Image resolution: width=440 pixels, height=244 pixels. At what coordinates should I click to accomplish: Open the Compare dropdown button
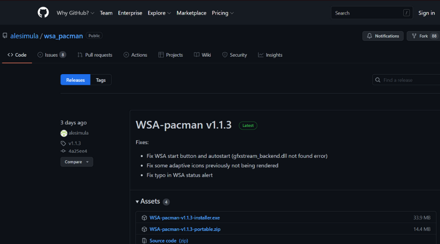(76, 162)
